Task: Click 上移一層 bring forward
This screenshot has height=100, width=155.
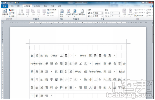Action: [139, 10]
